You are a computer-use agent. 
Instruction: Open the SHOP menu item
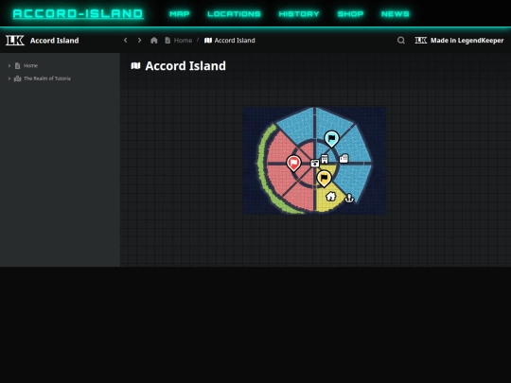pos(350,14)
